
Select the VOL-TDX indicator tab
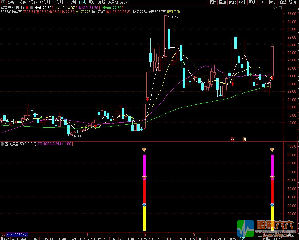click(x=127, y=239)
